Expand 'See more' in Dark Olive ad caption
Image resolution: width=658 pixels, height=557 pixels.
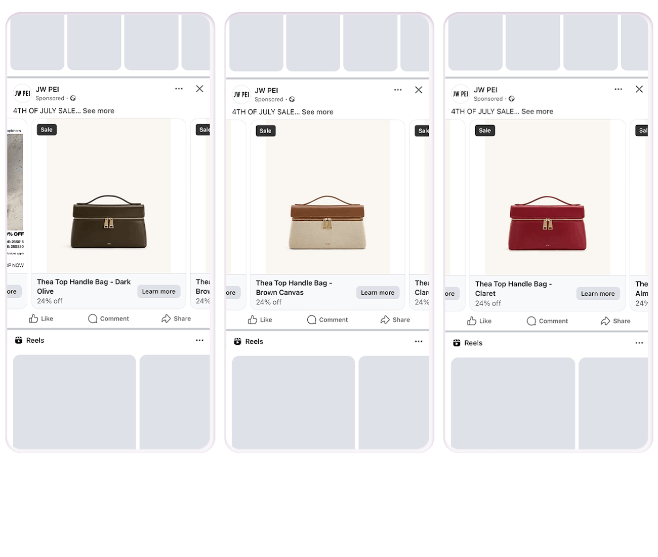[99, 111]
